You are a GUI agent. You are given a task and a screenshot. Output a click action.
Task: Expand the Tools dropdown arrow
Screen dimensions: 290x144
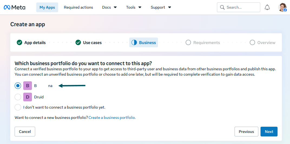pos(140,7)
